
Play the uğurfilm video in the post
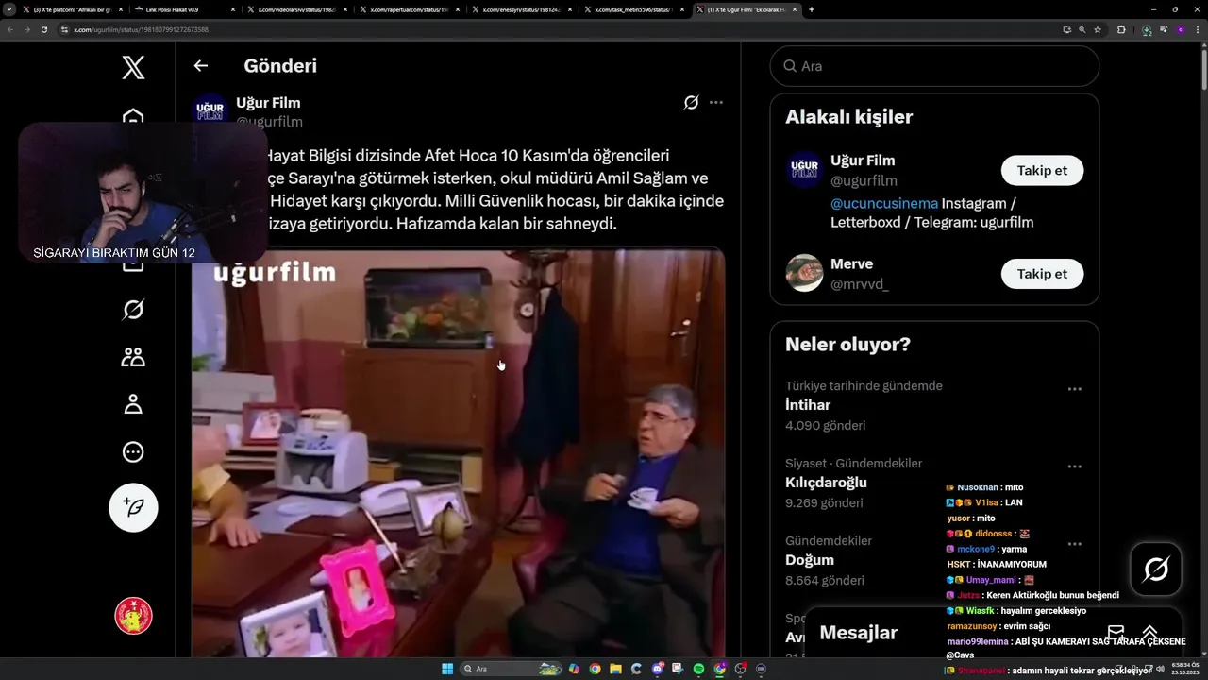point(458,452)
